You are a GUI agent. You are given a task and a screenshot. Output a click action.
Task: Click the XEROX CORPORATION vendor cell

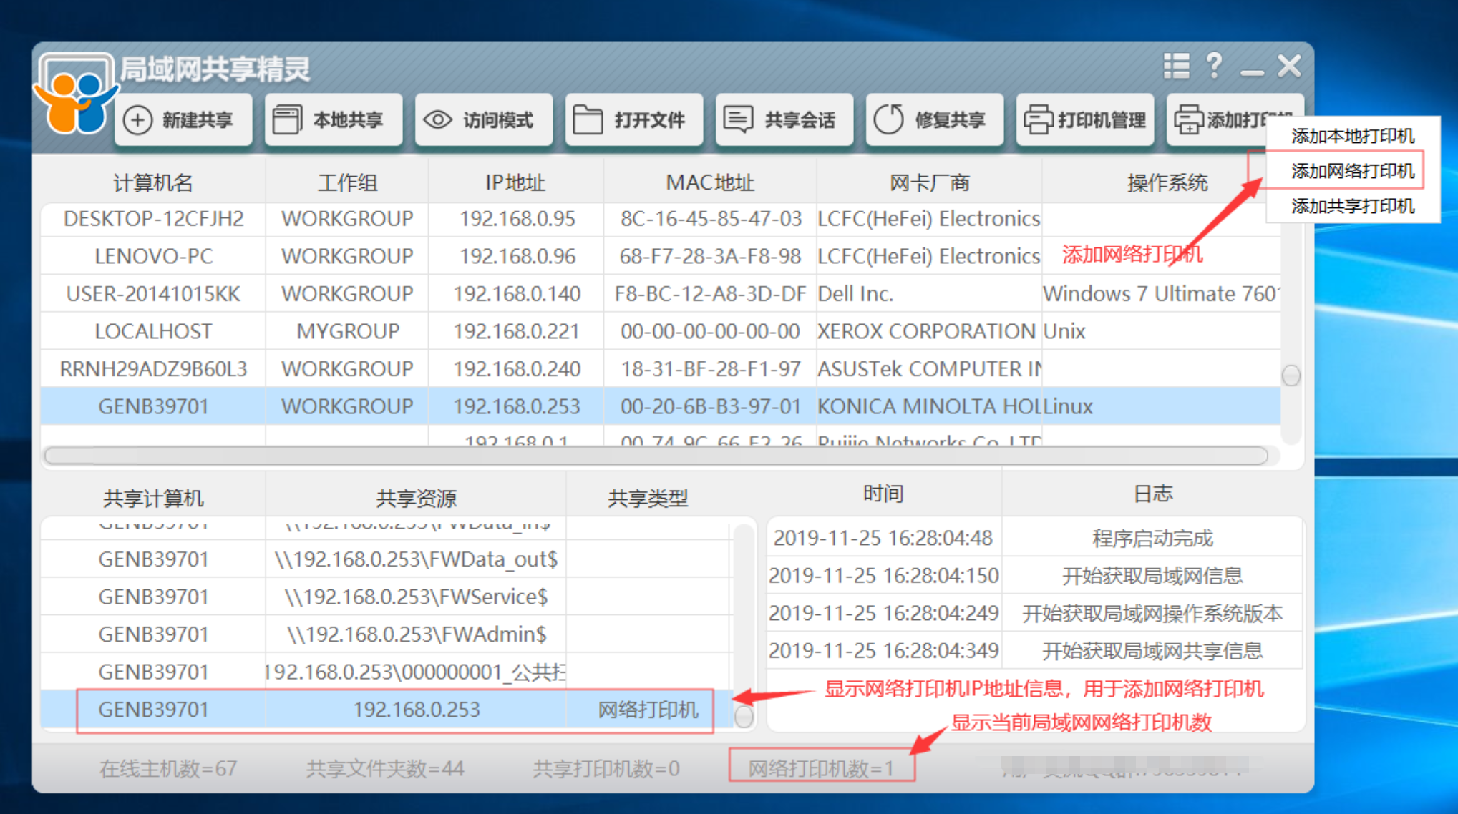(929, 331)
